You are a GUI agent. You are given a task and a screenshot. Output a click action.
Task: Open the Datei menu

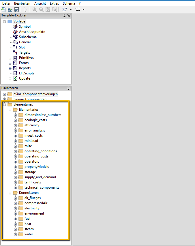(x=6, y=3)
